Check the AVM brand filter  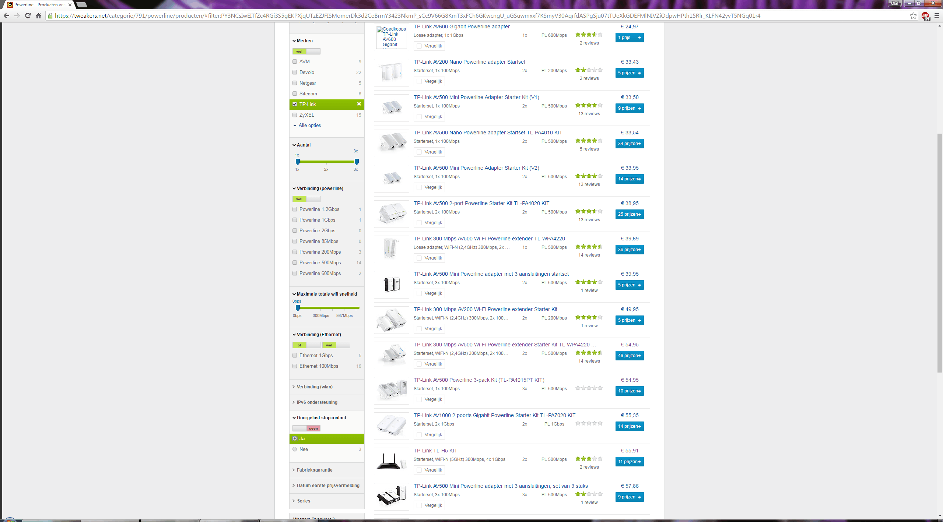pos(295,61)
